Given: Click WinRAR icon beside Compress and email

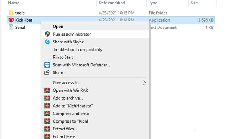Looking at the screenshot, I should pos(47,114).
